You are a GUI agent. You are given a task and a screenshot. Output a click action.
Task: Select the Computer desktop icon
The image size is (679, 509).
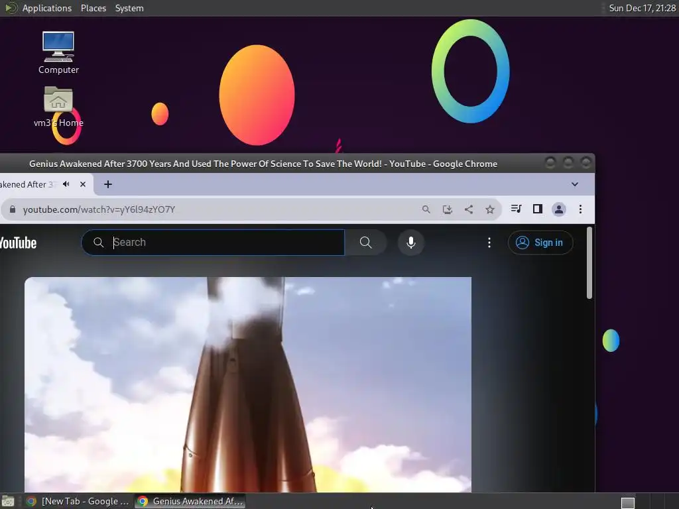point(58,52)
